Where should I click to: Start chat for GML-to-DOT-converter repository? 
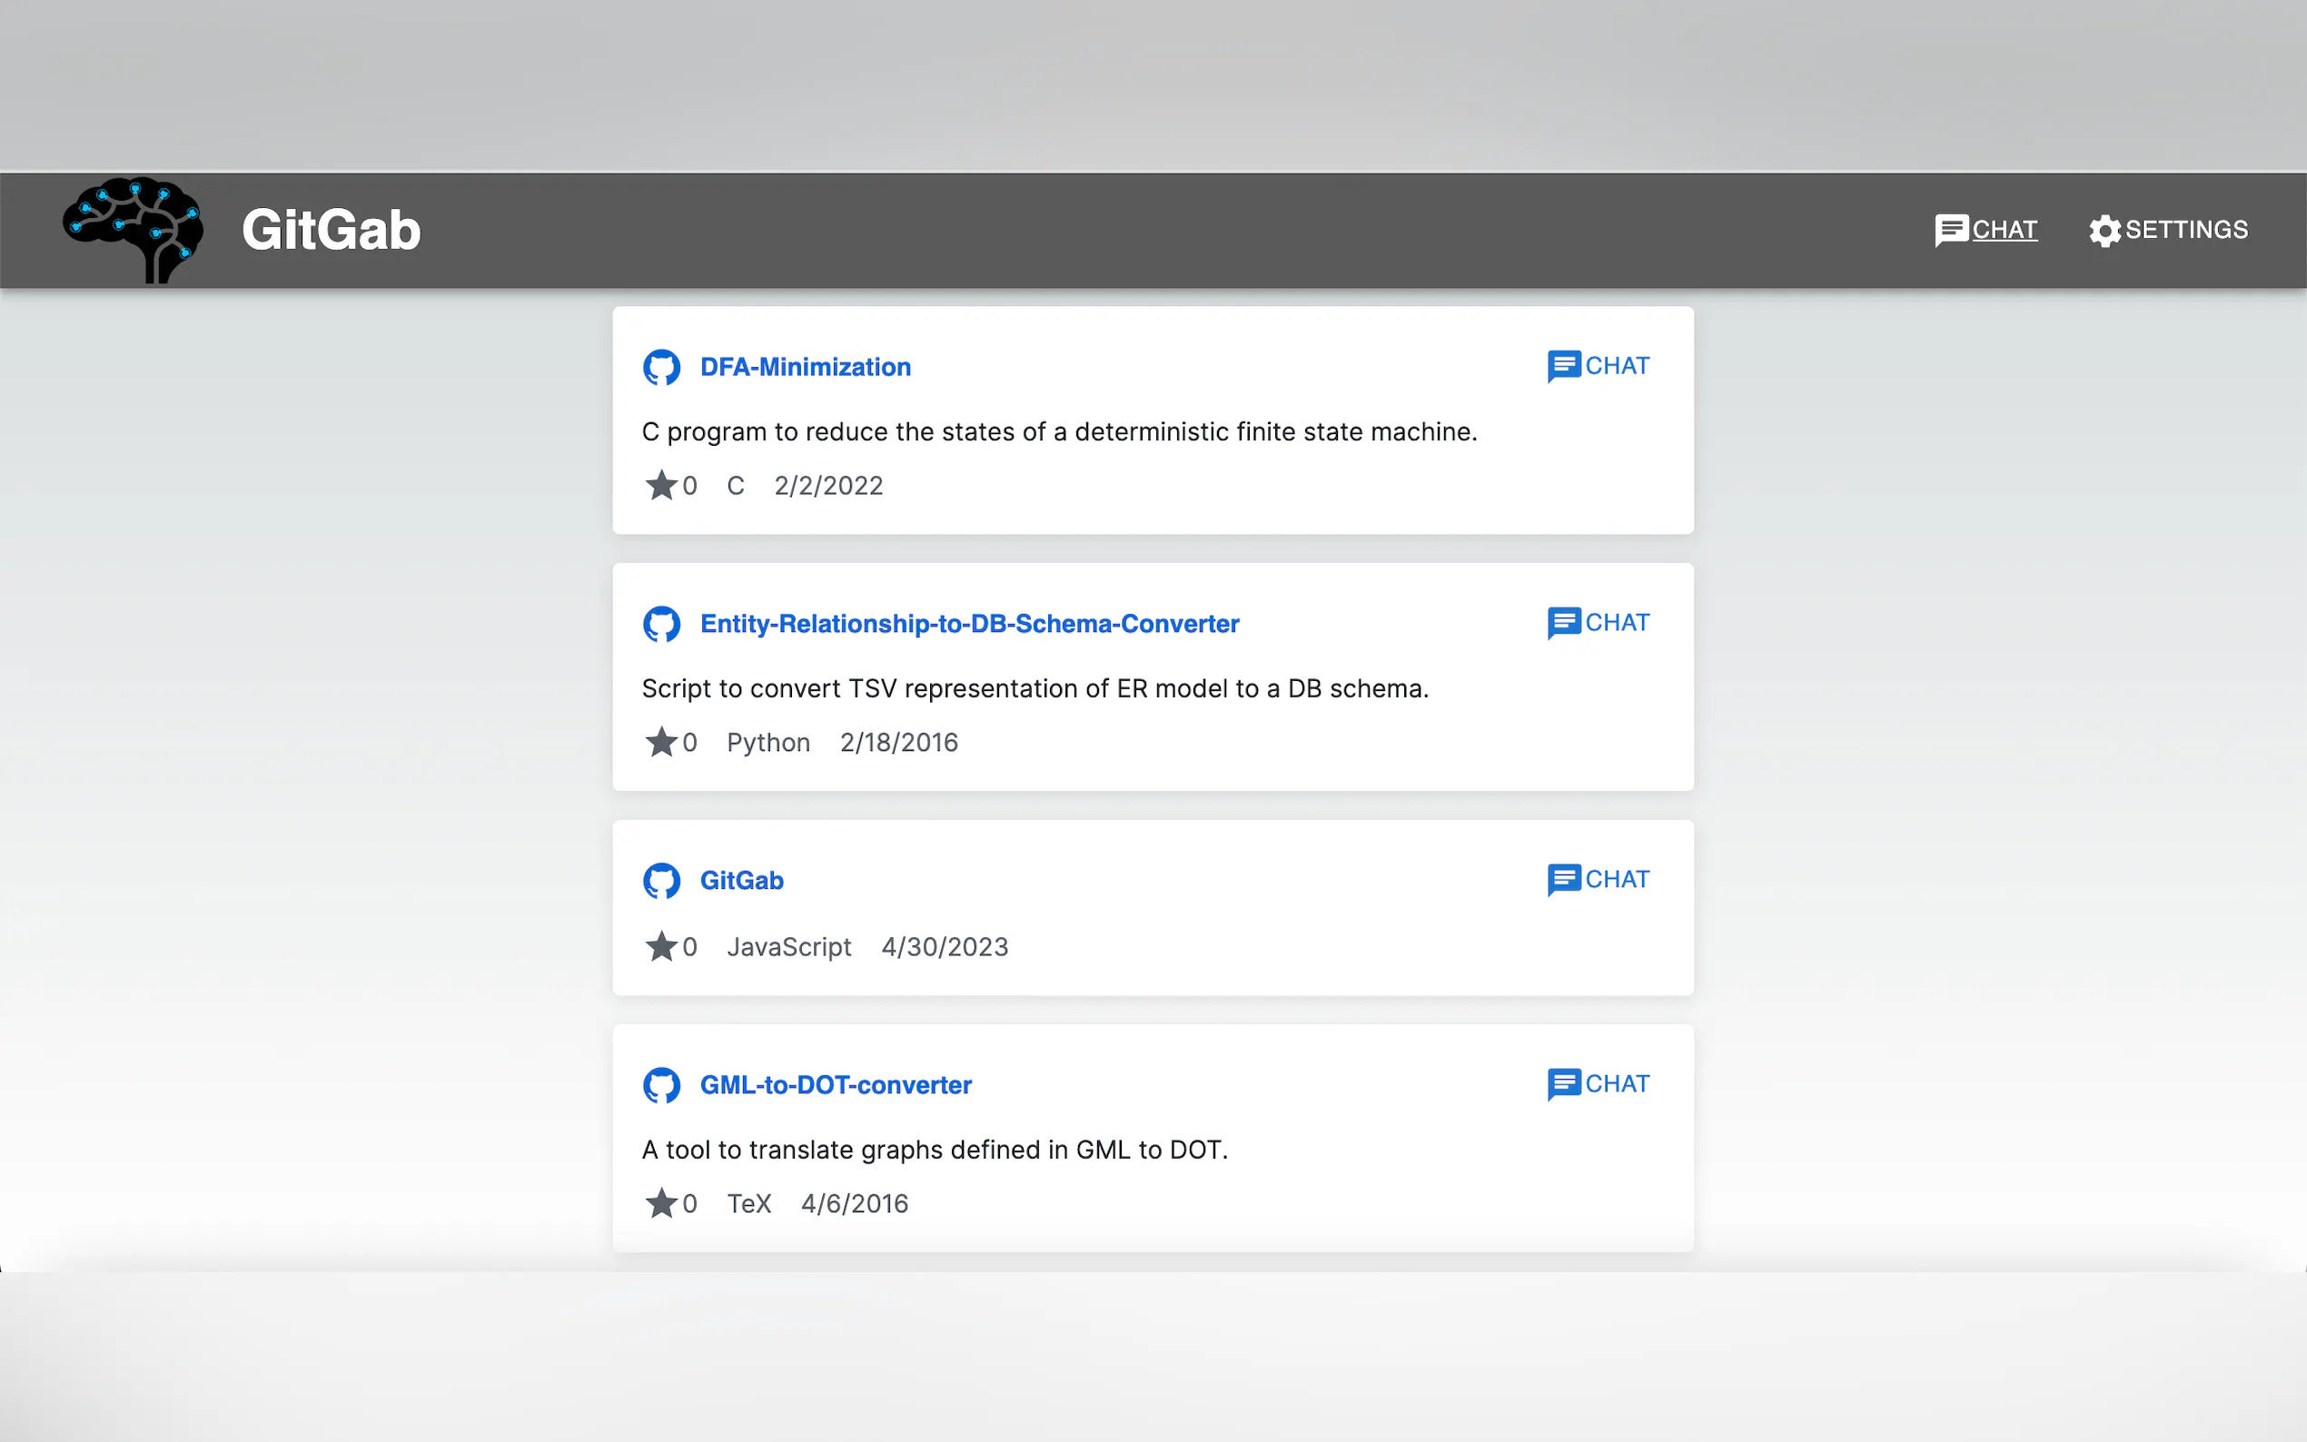coord(1599,1084)
